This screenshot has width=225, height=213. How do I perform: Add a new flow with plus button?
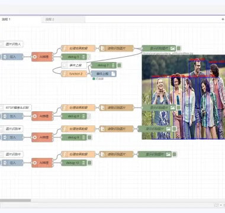click(x=223, y=19)
